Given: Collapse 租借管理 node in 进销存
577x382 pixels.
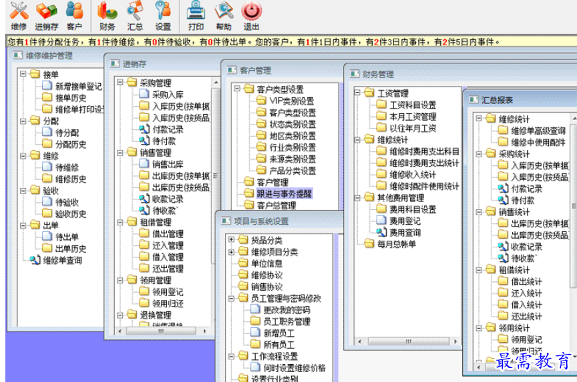Looking at the screenshot, I should coord(120,222).
